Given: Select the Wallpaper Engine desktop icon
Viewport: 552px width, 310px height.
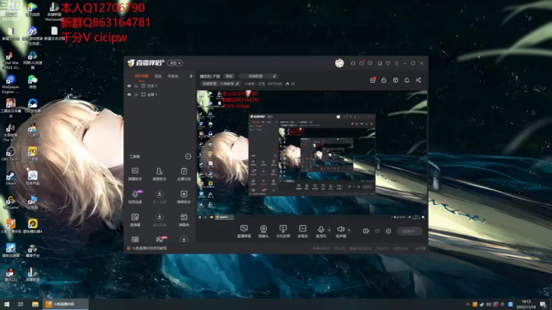Looking at the screenshot, I should (x=10, y=84).
